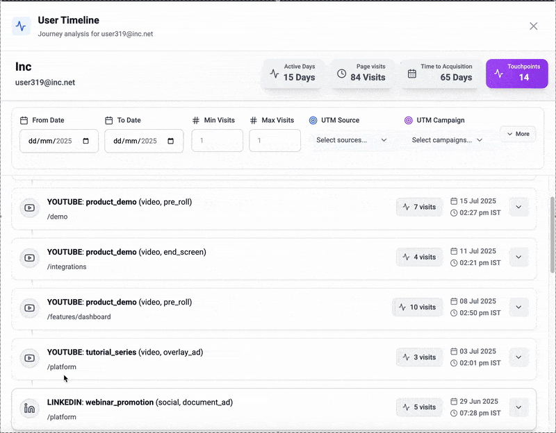This screenshot has height=433, width=556.
Task: Expand the 11 Jul 2025 touchpoint
Action: tap(518, 257)
